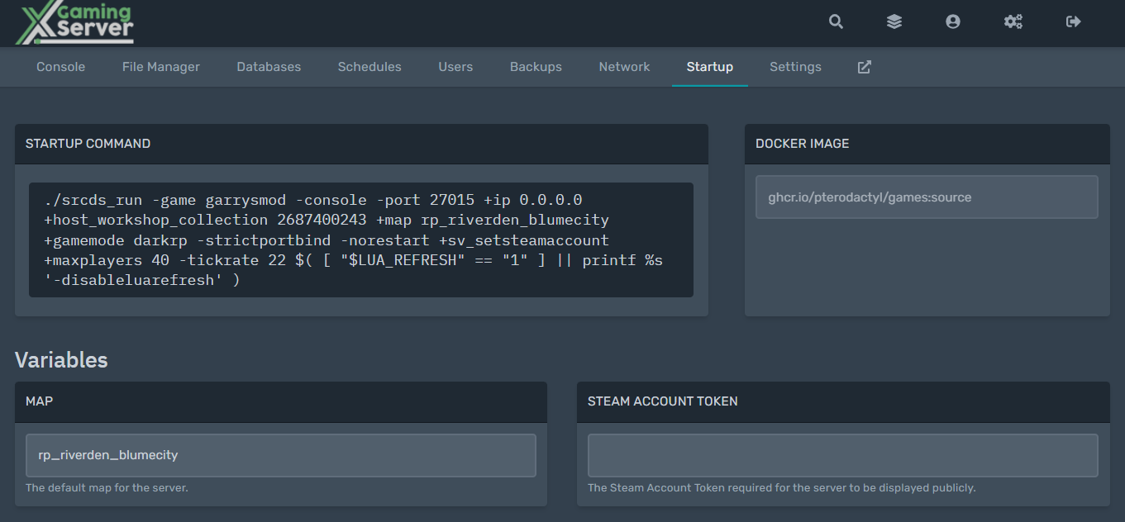
Task: Go to the Databases tab
Action: [x=269, y=66]
